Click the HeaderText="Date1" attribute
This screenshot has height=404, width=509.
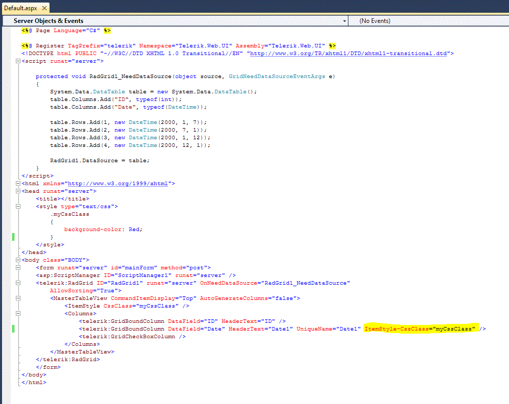[261, 329]
